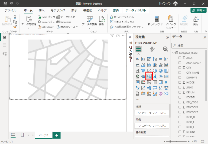Select the ribbon chart visual
Image resolution: width=208 pixels, height=144 pixels.
[x=166, y=65]
